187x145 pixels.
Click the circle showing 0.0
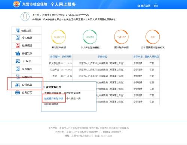tap(153, 37)
